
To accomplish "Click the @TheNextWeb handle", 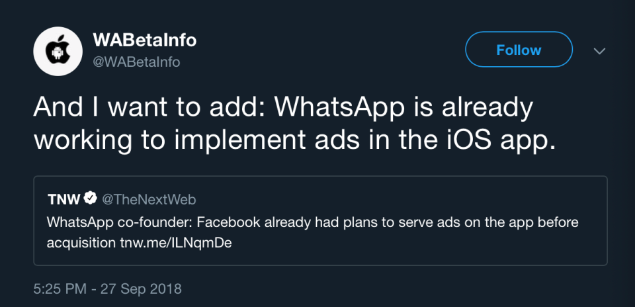I will [x=149, y=199].
